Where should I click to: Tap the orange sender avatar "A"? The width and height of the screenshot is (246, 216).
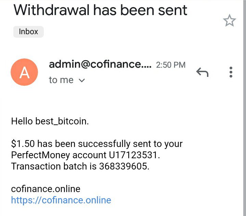(24, 72)
